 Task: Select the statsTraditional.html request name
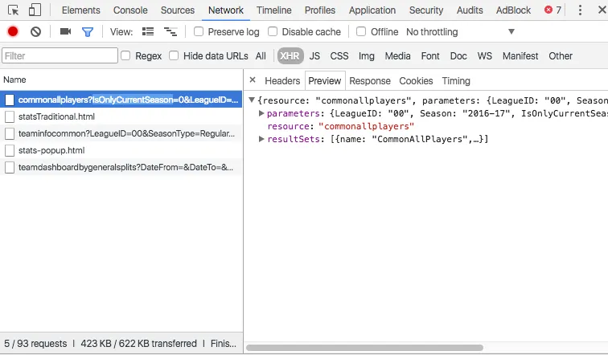coord(56,116)
